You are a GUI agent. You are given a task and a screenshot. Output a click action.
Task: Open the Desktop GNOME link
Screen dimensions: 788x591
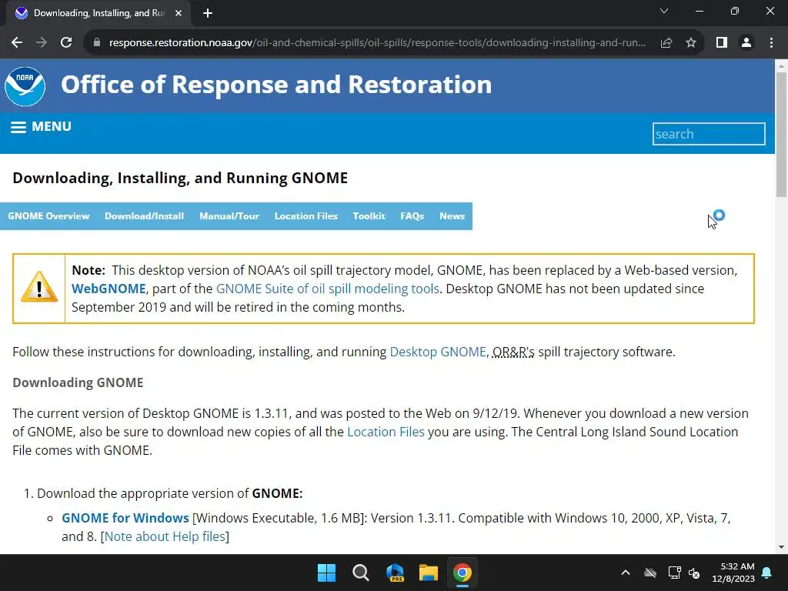pos(438,352)
